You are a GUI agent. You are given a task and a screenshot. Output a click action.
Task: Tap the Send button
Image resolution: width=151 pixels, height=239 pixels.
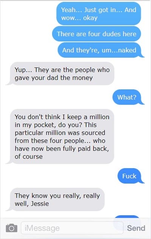(x=136, y=228)
